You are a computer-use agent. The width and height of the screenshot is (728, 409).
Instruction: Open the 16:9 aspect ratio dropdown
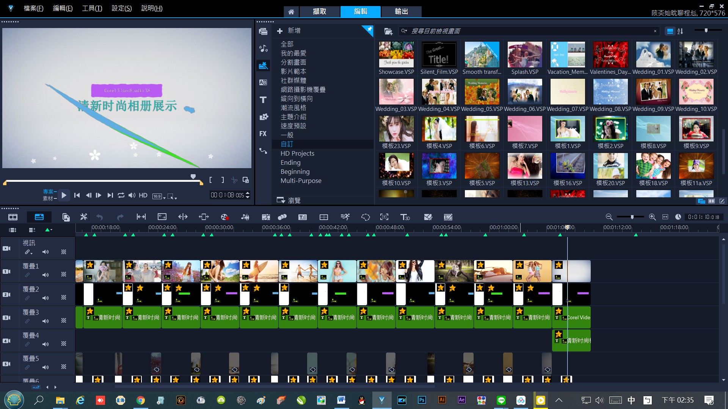pyautogui.click(x=159, y=196)
